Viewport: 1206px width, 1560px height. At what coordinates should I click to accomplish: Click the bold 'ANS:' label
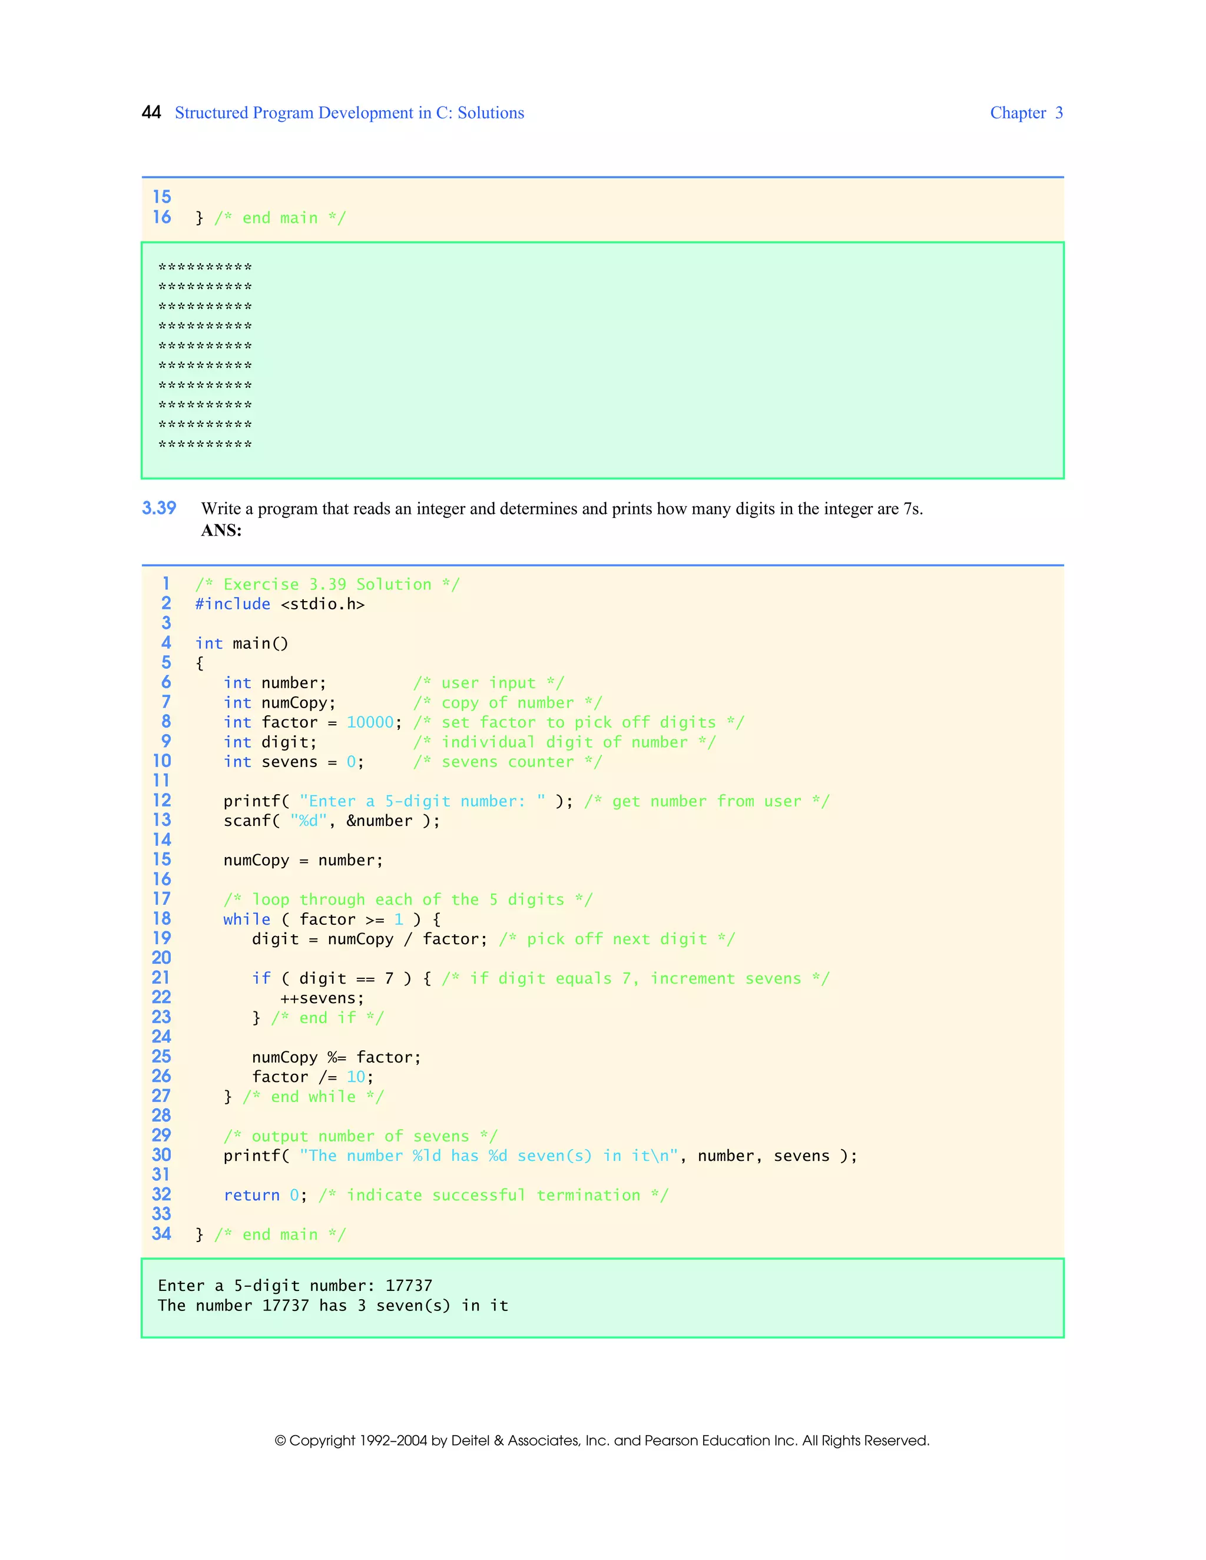[221, 530]
